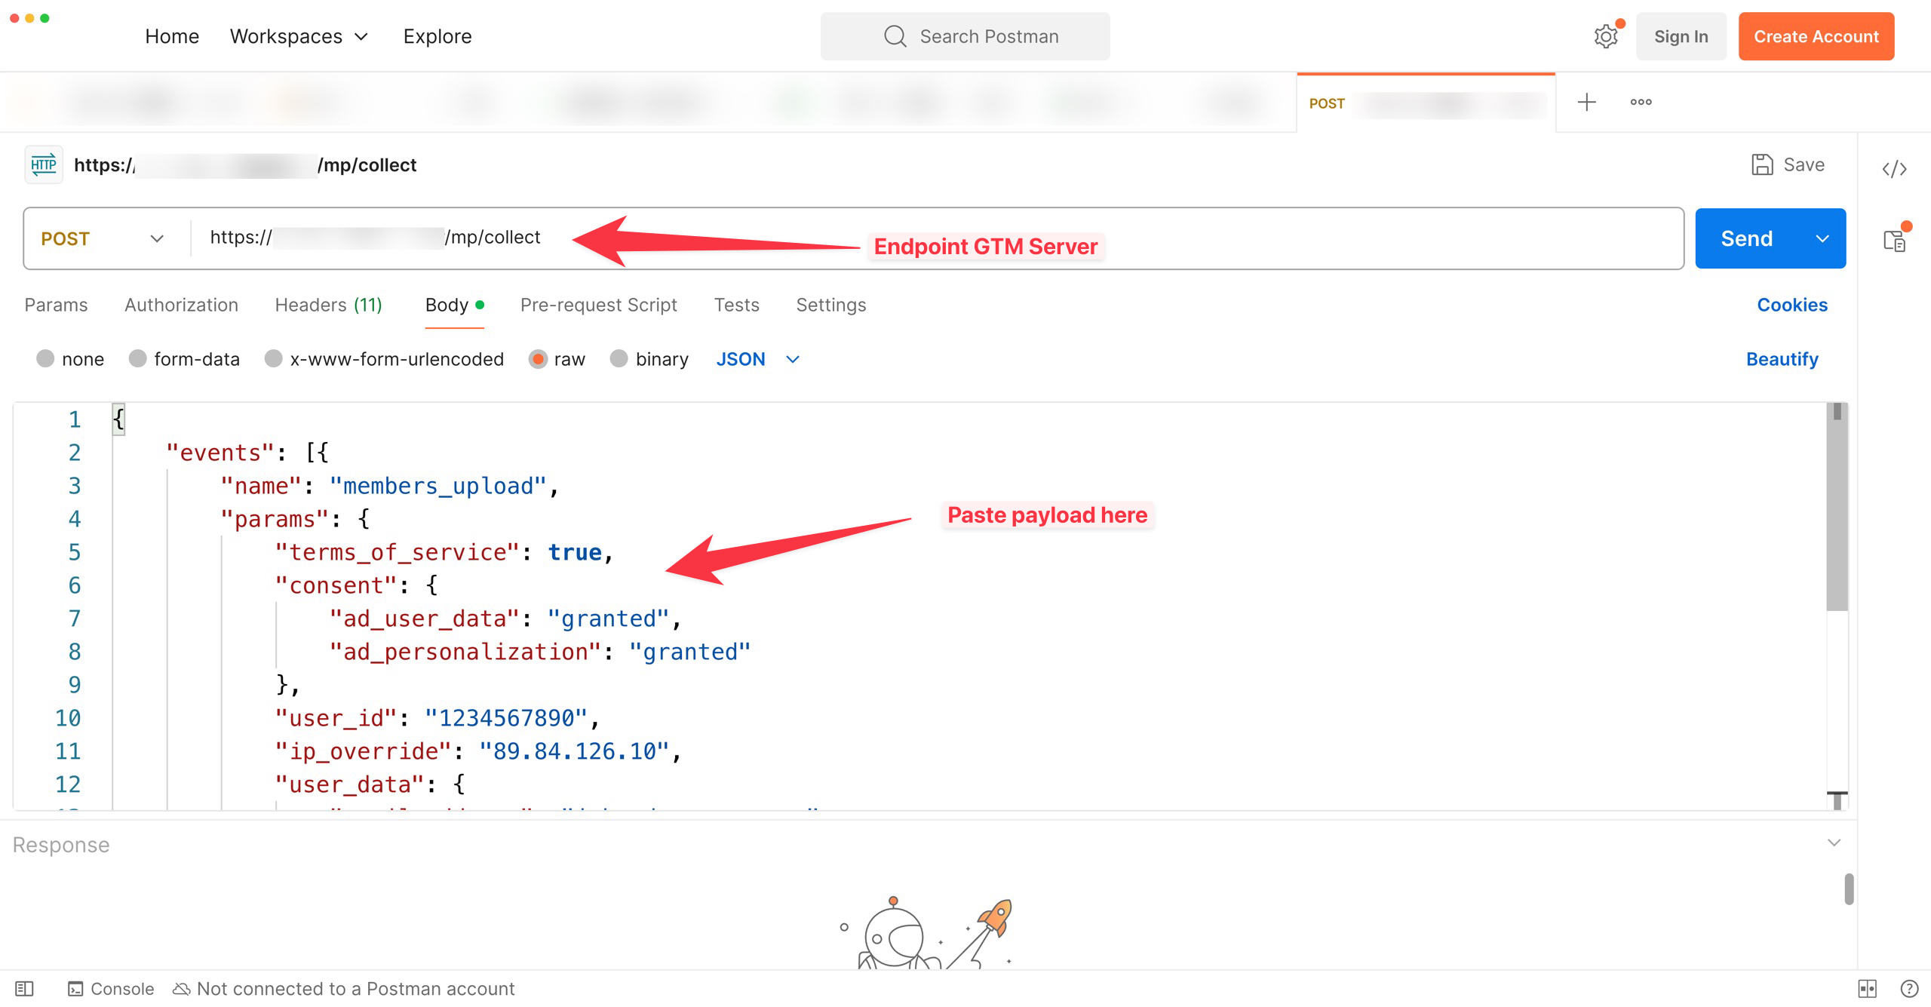1931x1007 pixels.
Task: Click the body editor vertical scrollbar
Action: pyautogui.click(x=1837, y=507)
